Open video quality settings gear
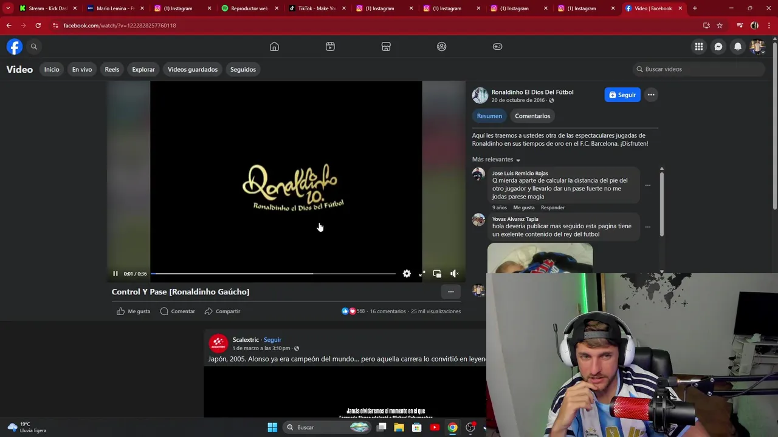 pyautogui.click(x=407, y=274)
